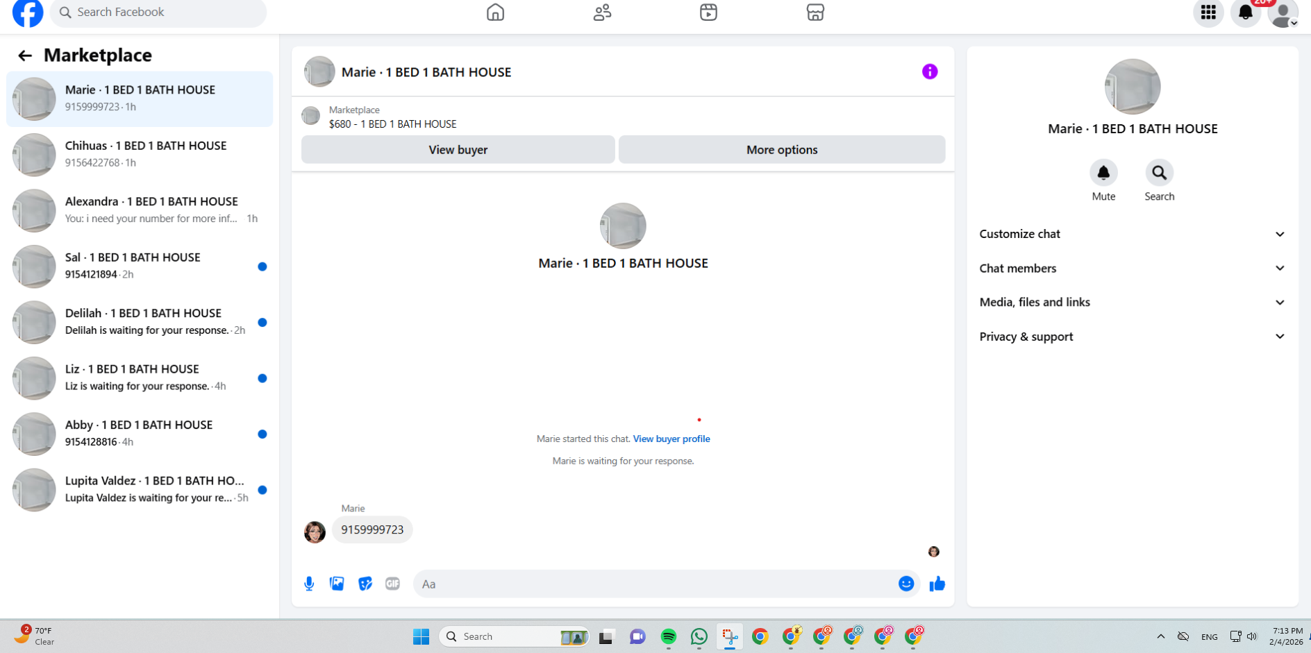Expand Media, files and links section
This screenshot has height=653, width=1311.
[x=1133, y=302]
